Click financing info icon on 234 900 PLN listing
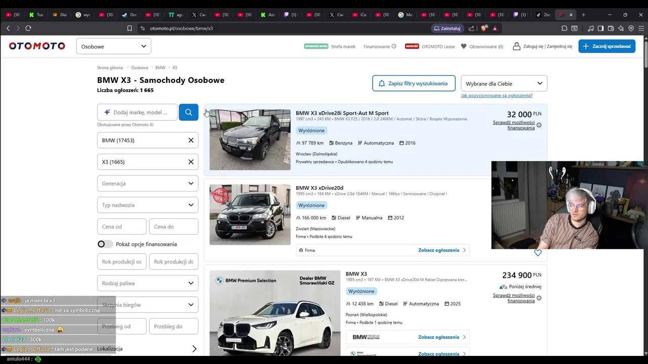Viewport: 648px width, 364px height. pyautogui.click(x=539, y=298)
